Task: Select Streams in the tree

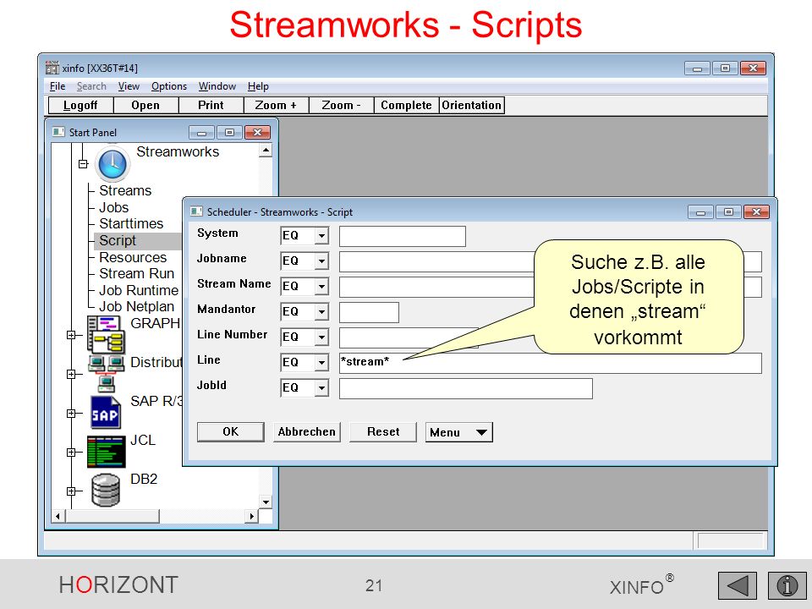Action: (125, 190)
